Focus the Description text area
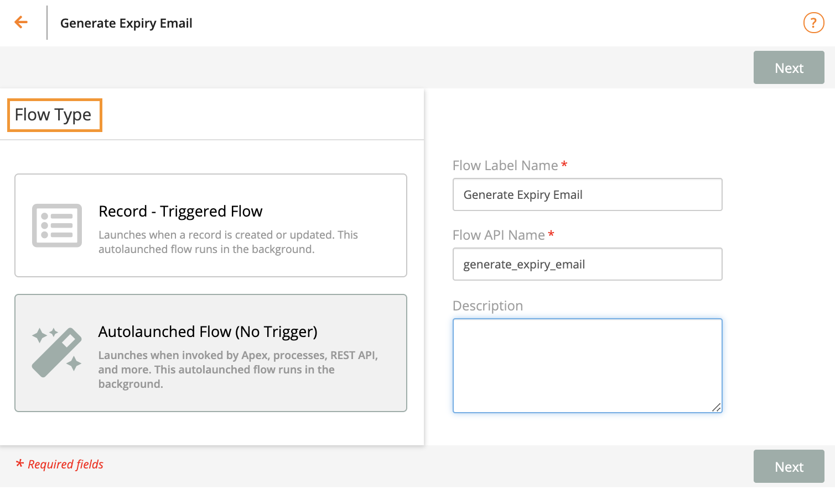This screenshot has width=835, height=490. tap(587, 366)
